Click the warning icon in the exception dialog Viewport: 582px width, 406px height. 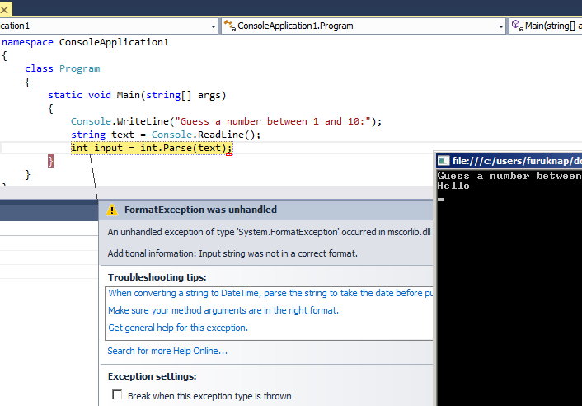pyautogui.click(x=112, y=210)
